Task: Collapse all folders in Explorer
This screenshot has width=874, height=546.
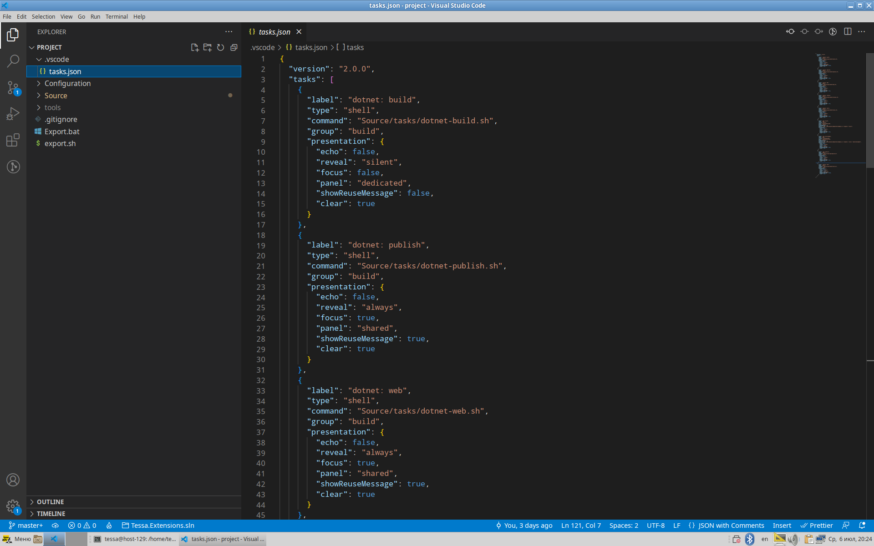Action: pos(234,47)
